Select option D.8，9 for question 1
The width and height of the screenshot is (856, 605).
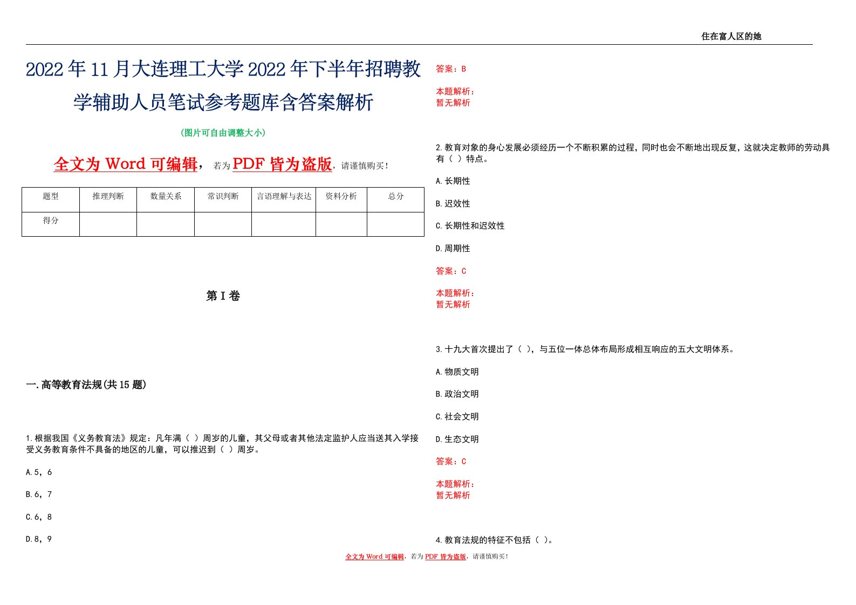(x=39, y=539)
